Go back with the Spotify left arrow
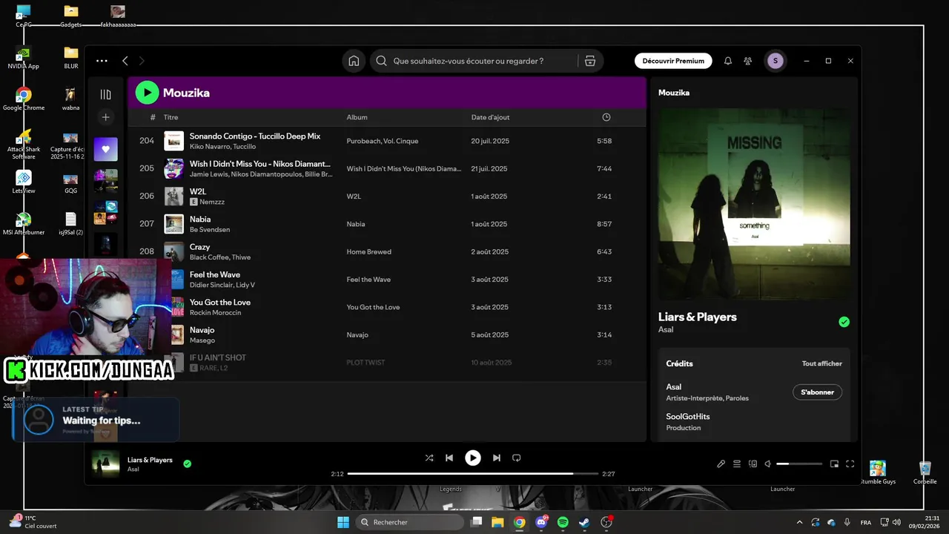Image resolution: width=949 pixels, height=534 pixels. pos(125,61)
